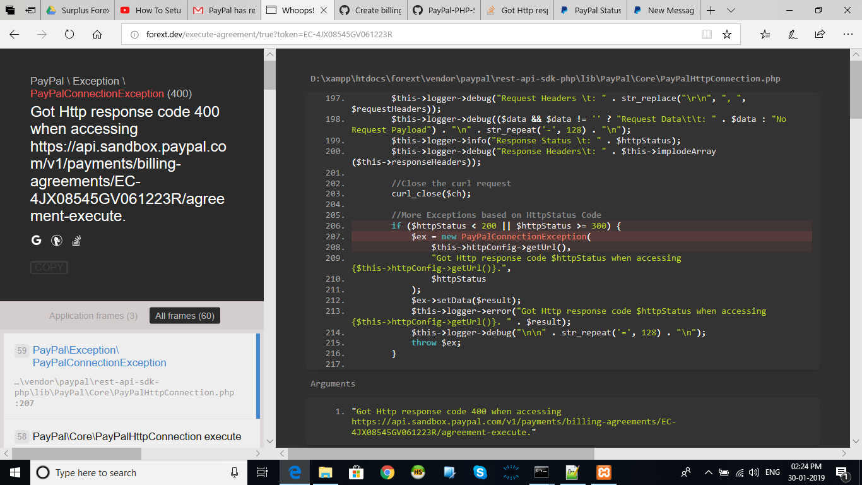Open Got Http resp Stack Overflow tab
Screen dimensions: 862x485
(516, 10)
